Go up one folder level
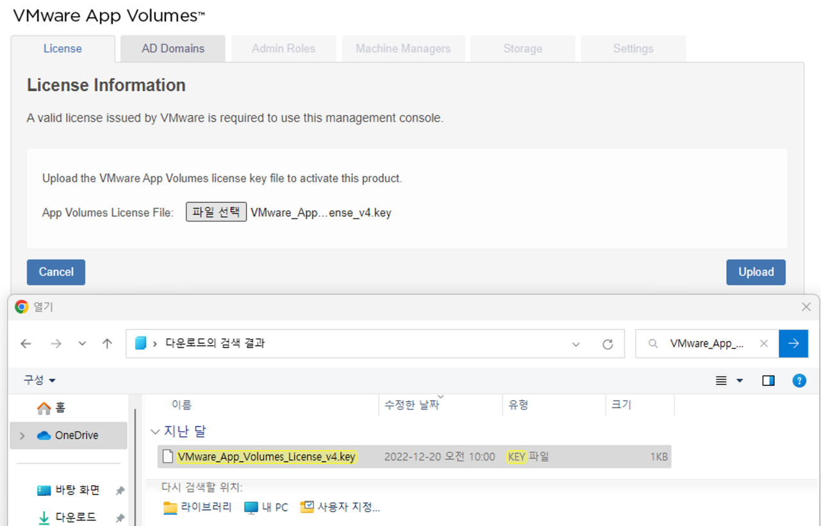Viewport: 821px width, 526px height. 107,344
